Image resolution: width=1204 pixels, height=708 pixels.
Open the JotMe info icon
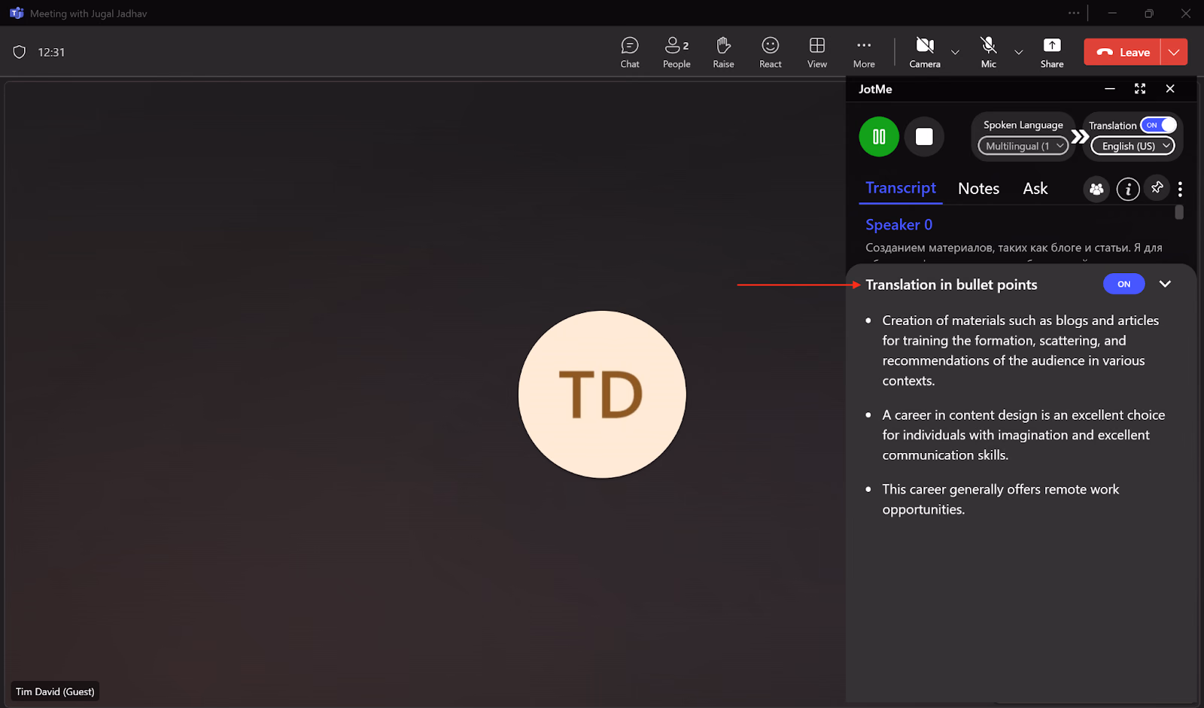(x=1127, y=189)
